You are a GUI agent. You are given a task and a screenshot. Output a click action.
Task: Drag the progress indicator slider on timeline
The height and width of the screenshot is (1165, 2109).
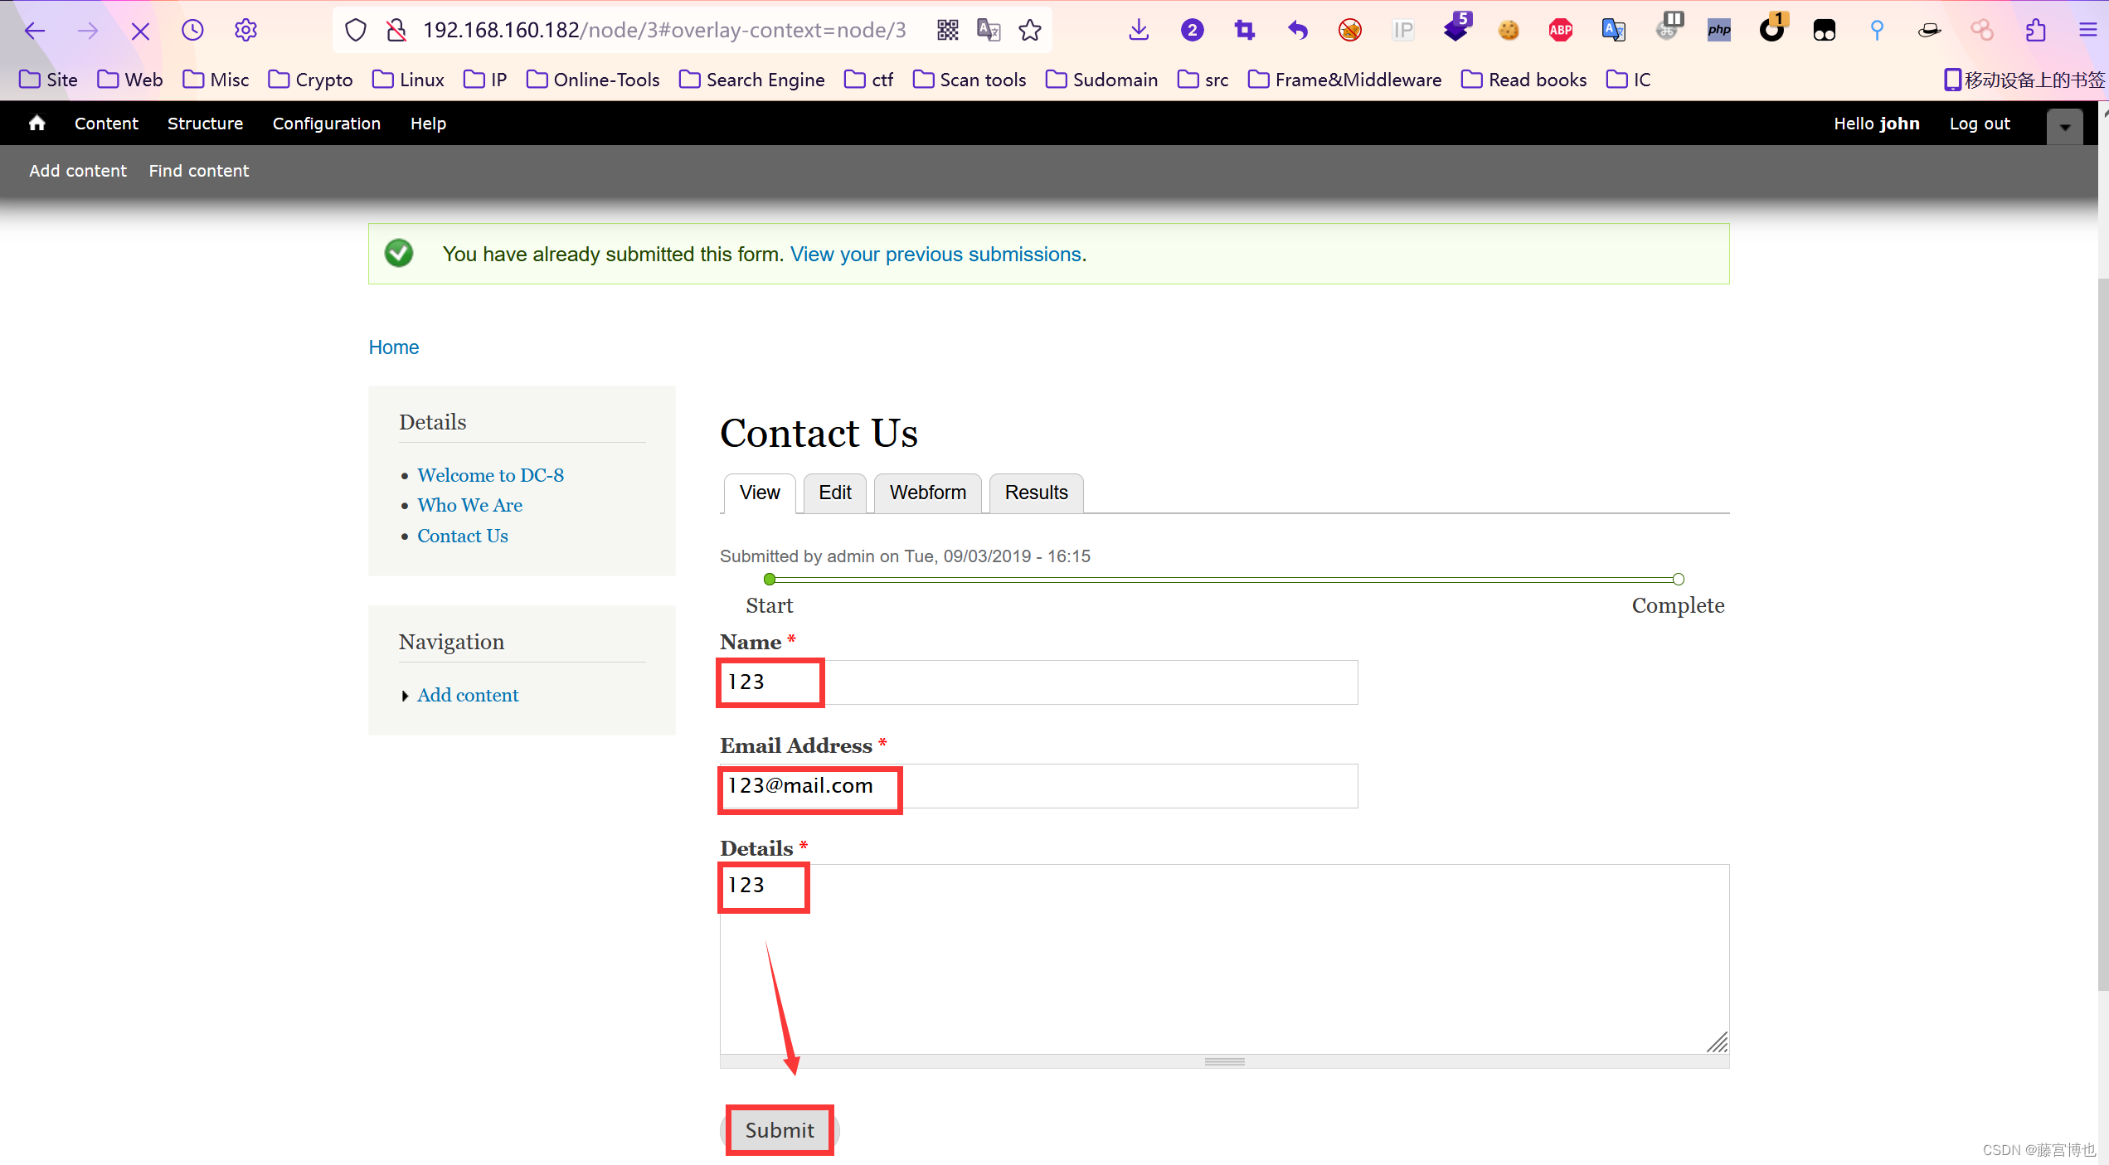point(769,578)
